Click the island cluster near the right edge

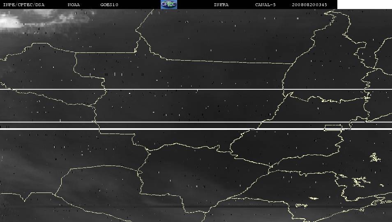[375, 157]
